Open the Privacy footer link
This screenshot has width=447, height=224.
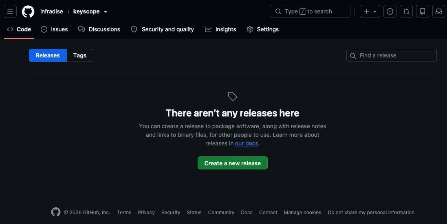tap(146, 212)
